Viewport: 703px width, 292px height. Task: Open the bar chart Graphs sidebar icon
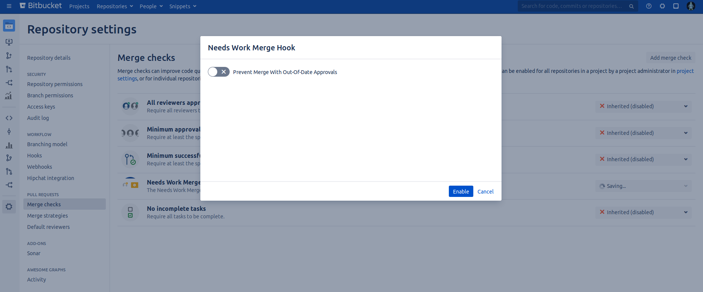tap(9, 145)
